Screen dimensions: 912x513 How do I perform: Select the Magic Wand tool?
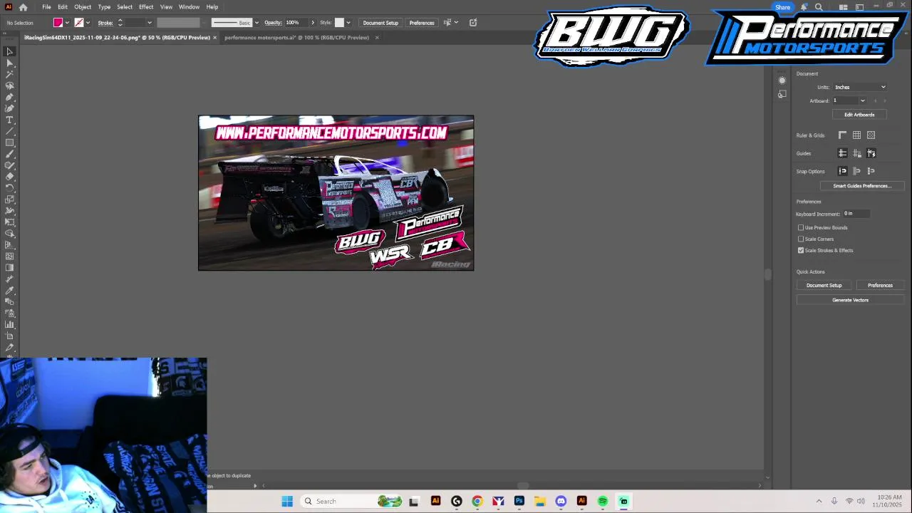click(10, 74)
